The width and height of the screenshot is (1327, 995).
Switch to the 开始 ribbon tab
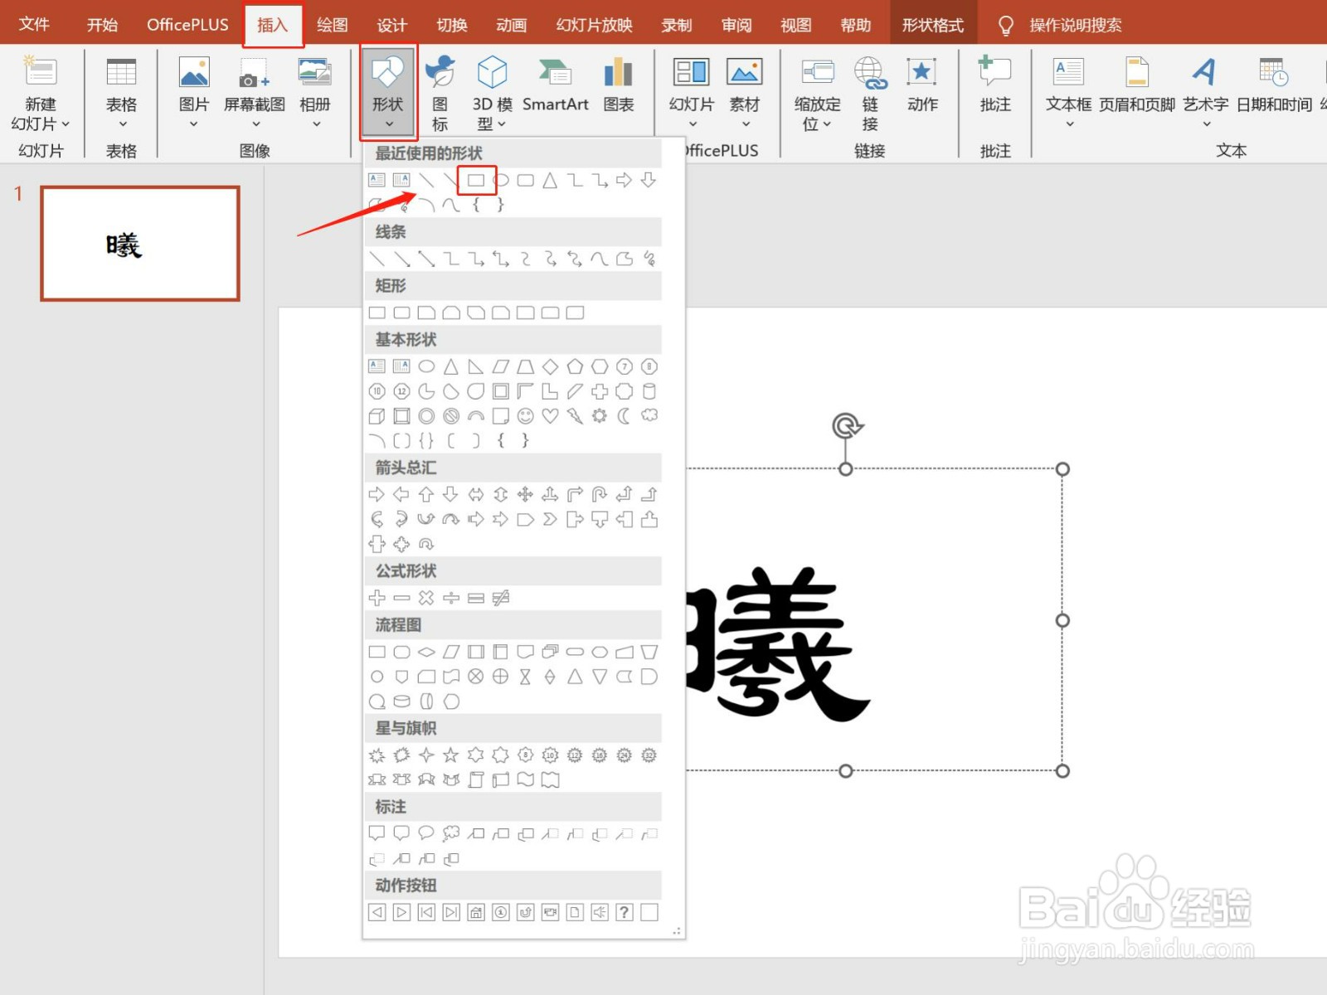coord(102,25)
